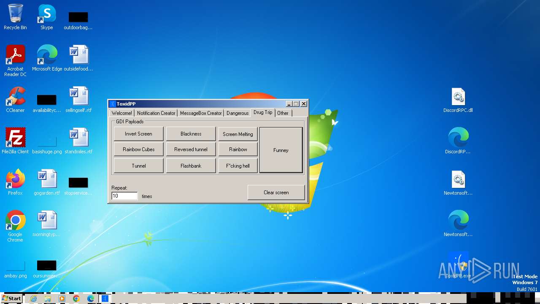
Task: Open Windows Explorer from the taskbar
Action: click(x=48, y=299)
